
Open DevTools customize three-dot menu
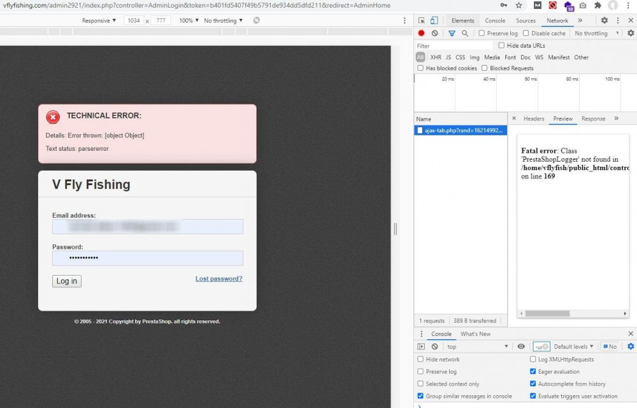618,20
